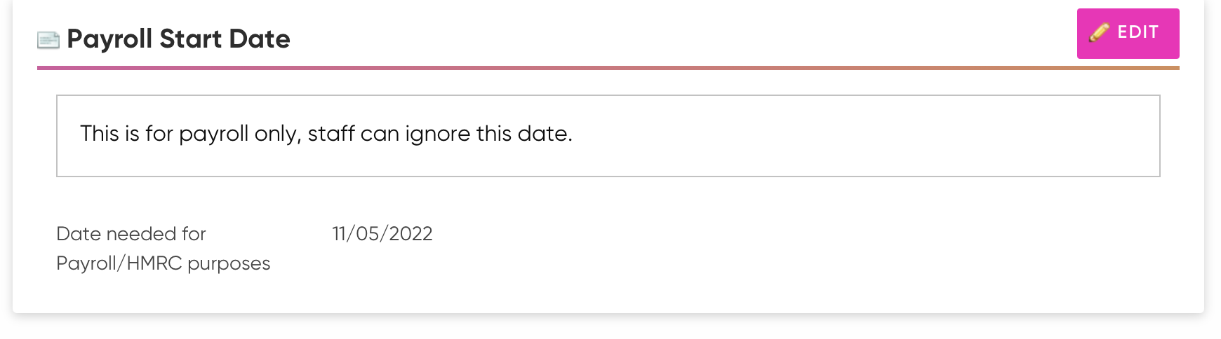
Task: Click the word 'Date' in the section heading
Action: [260, 39]
